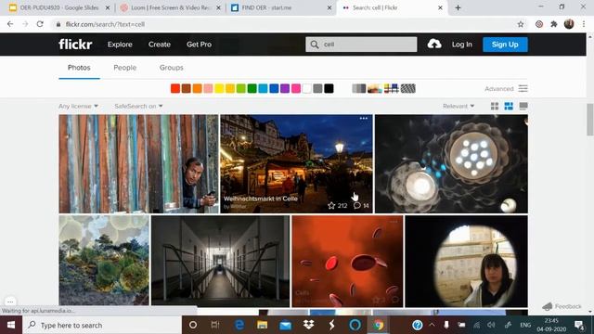The image size is (594, 334).
Task: Click the Feedback button
Action: point(562,306)
